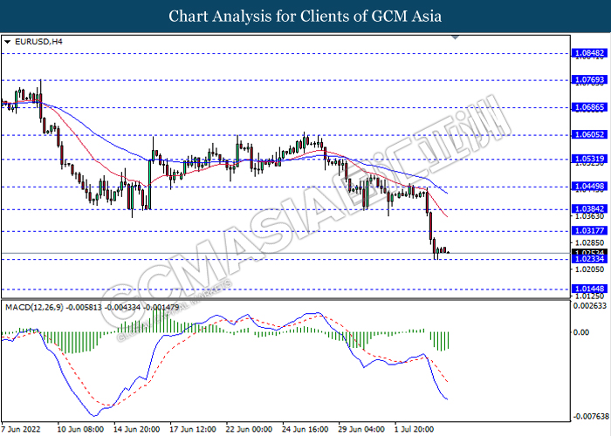Click the 17 Jun 12:00 time label
This screenshot has height=436, width=611.
(193, 429)
